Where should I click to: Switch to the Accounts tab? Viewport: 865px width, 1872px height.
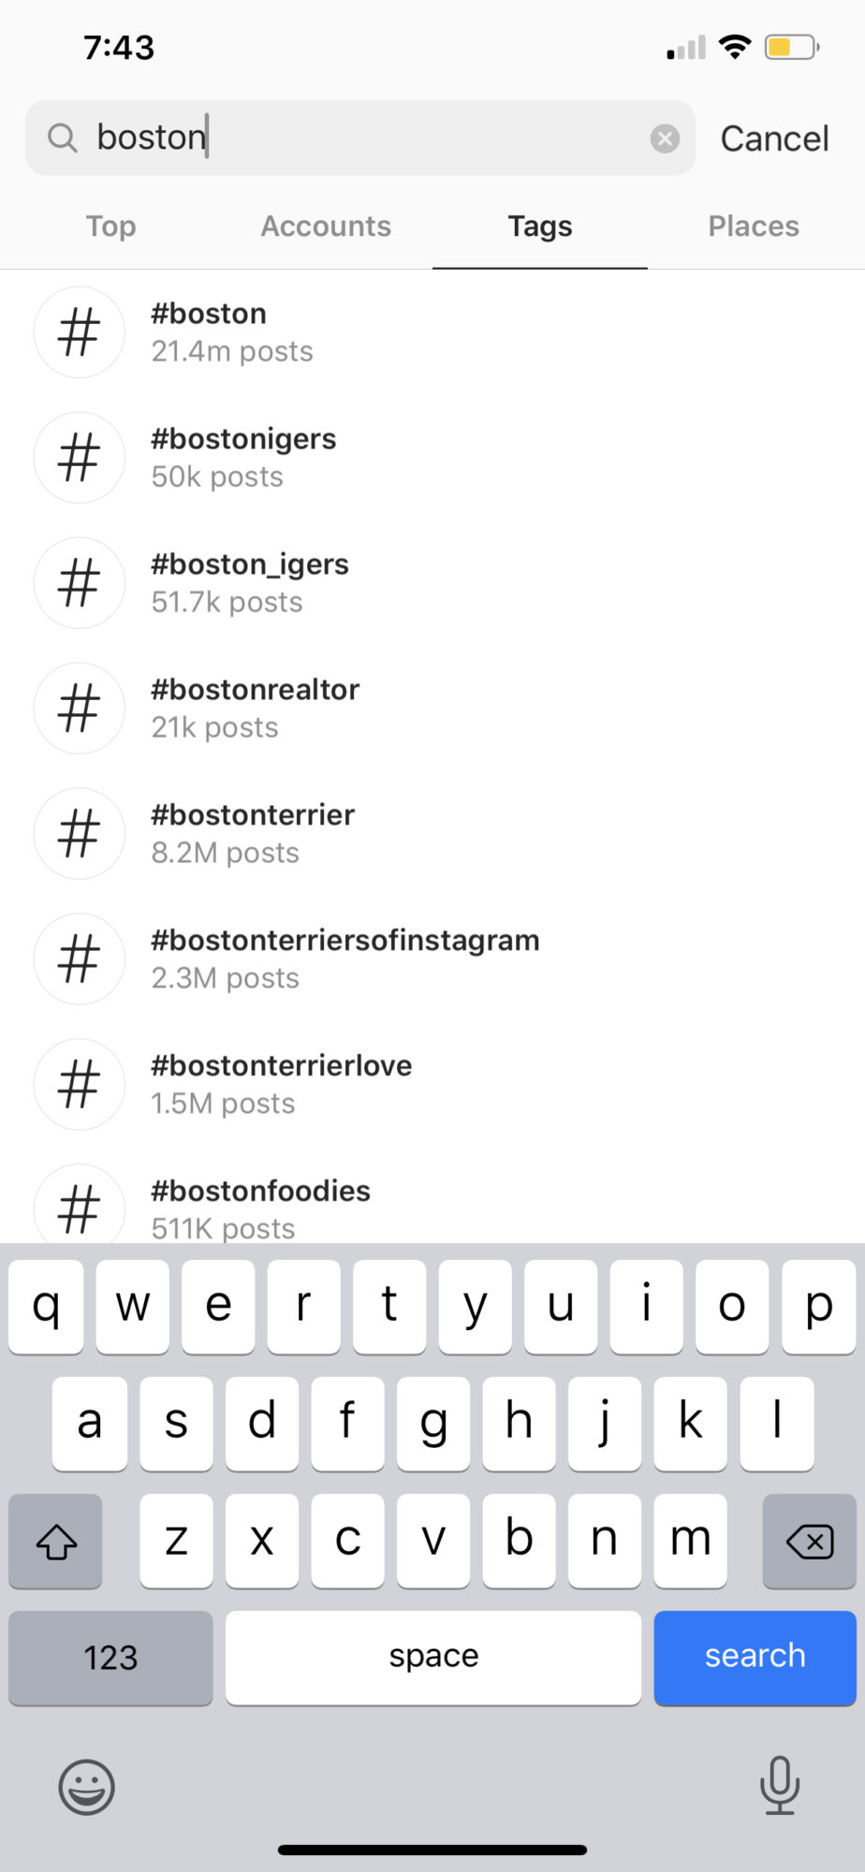tap(326, 226)
